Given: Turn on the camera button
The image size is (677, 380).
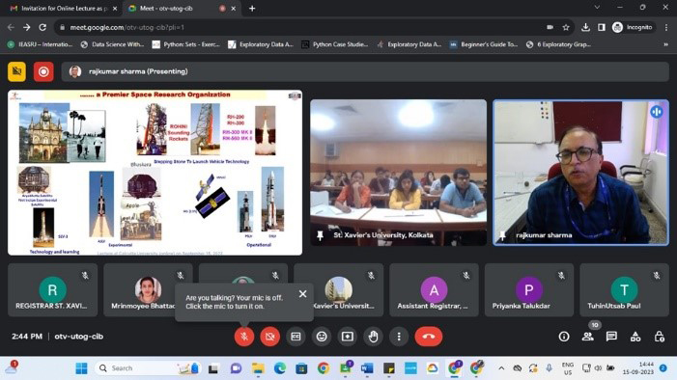Looking at the screenshot, I should [269, 337].
